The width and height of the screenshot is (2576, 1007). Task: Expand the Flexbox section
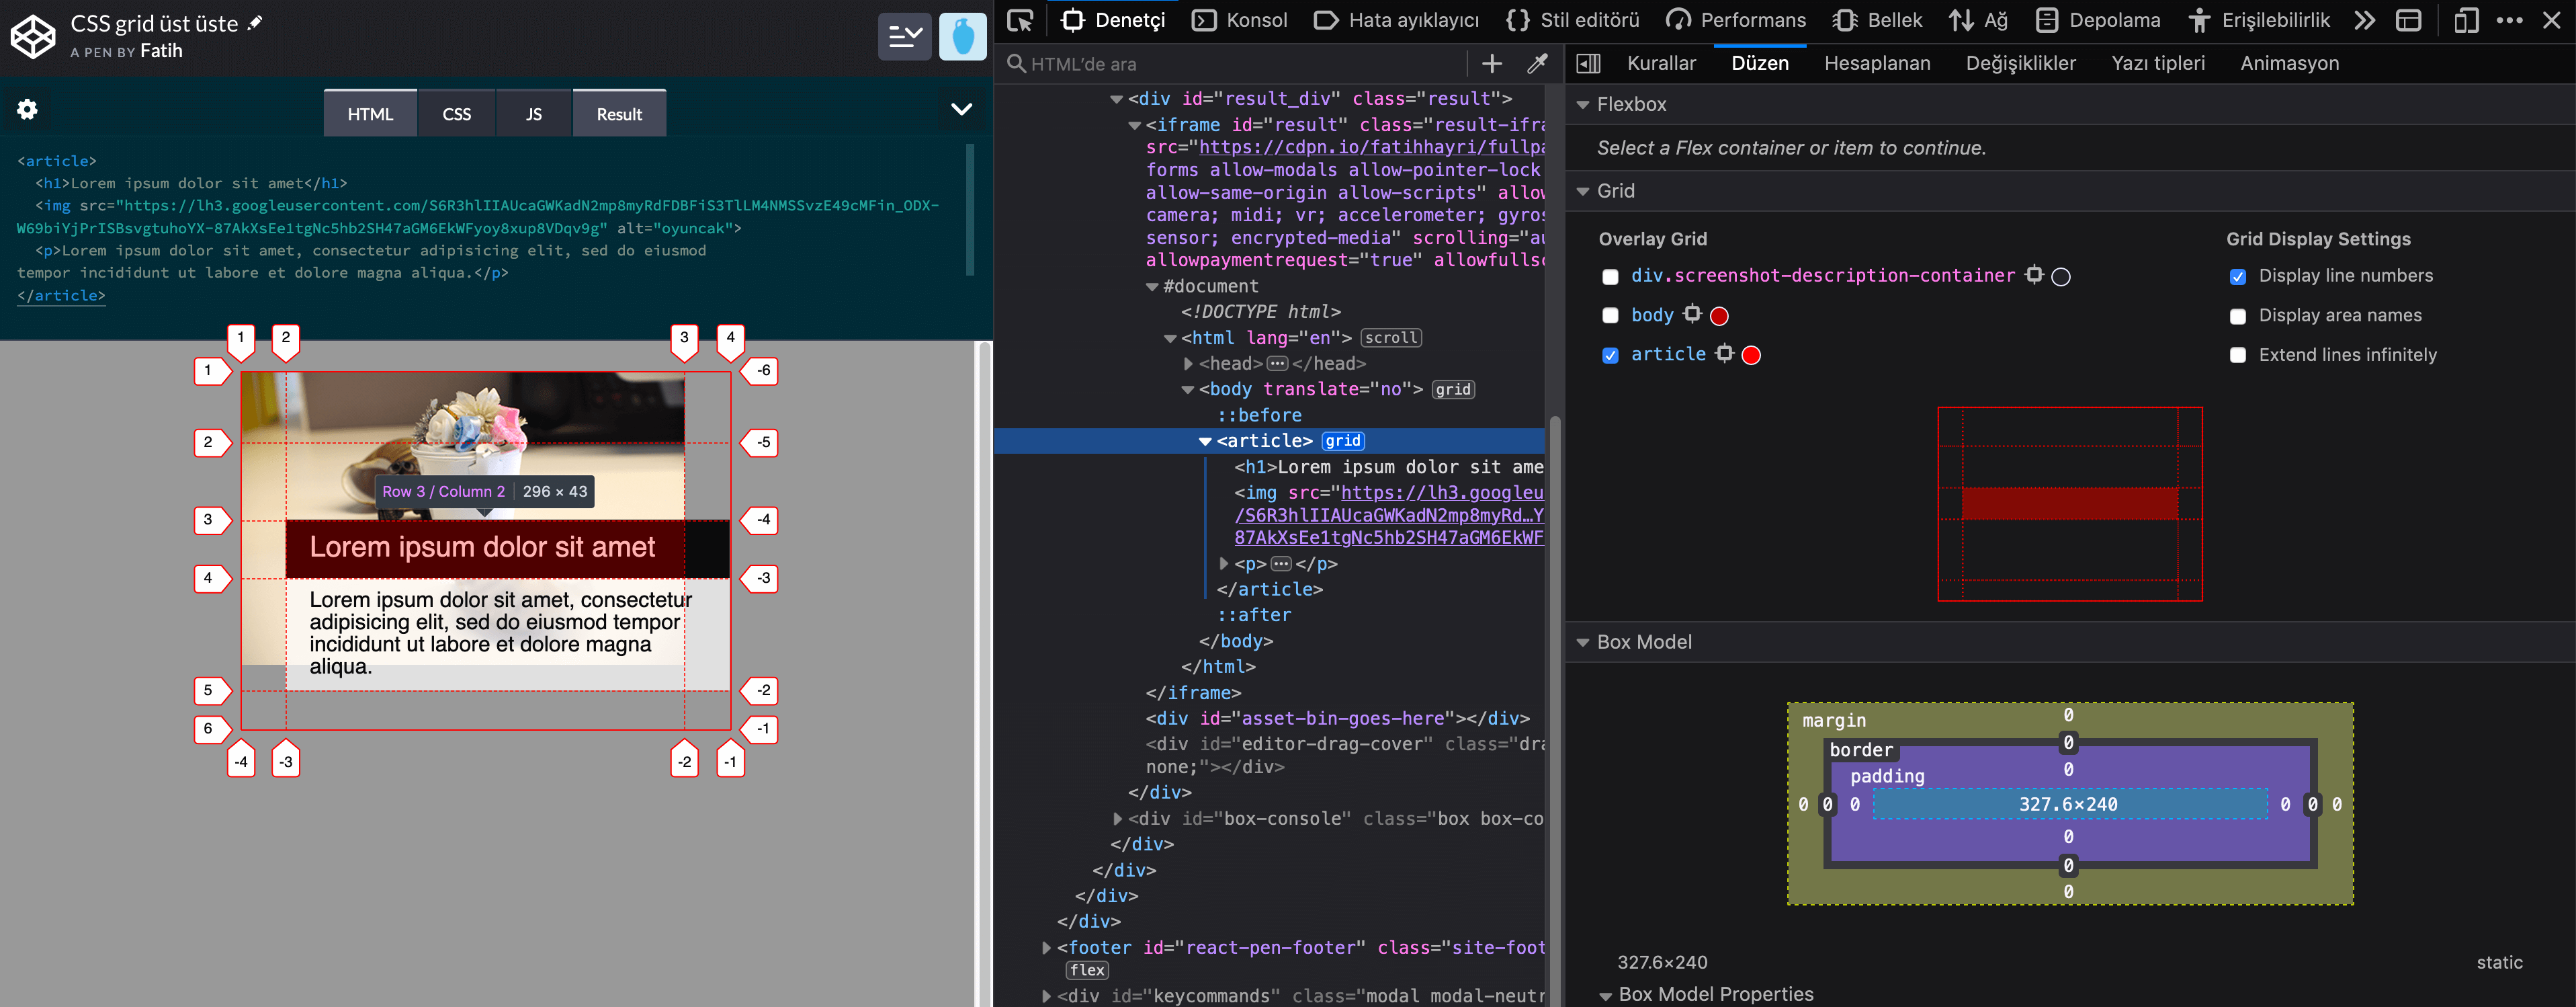tap(1584, 104)
